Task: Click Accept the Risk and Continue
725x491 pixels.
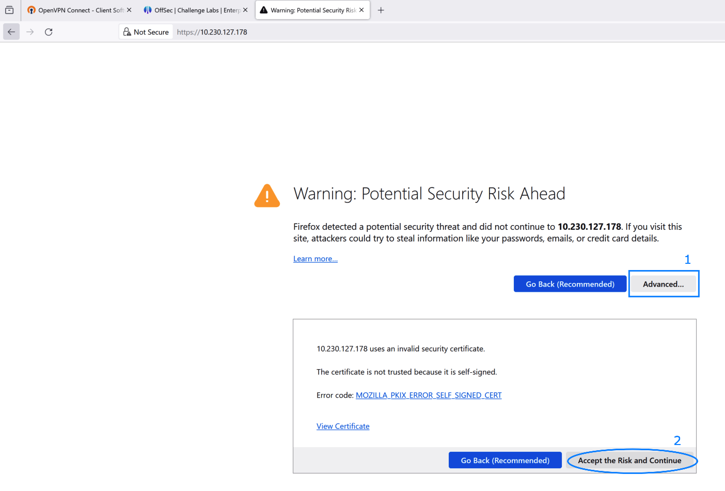Action: (x=629, y=461)
